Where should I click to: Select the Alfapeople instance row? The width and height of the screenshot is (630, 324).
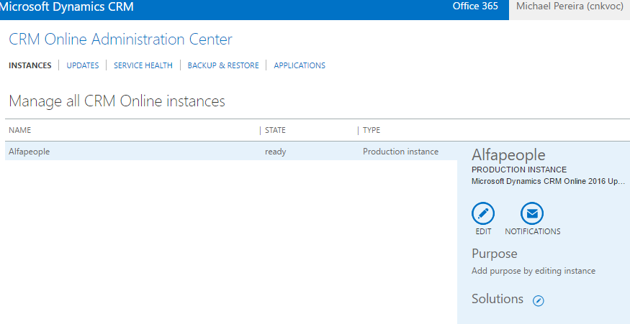point(231,152)
